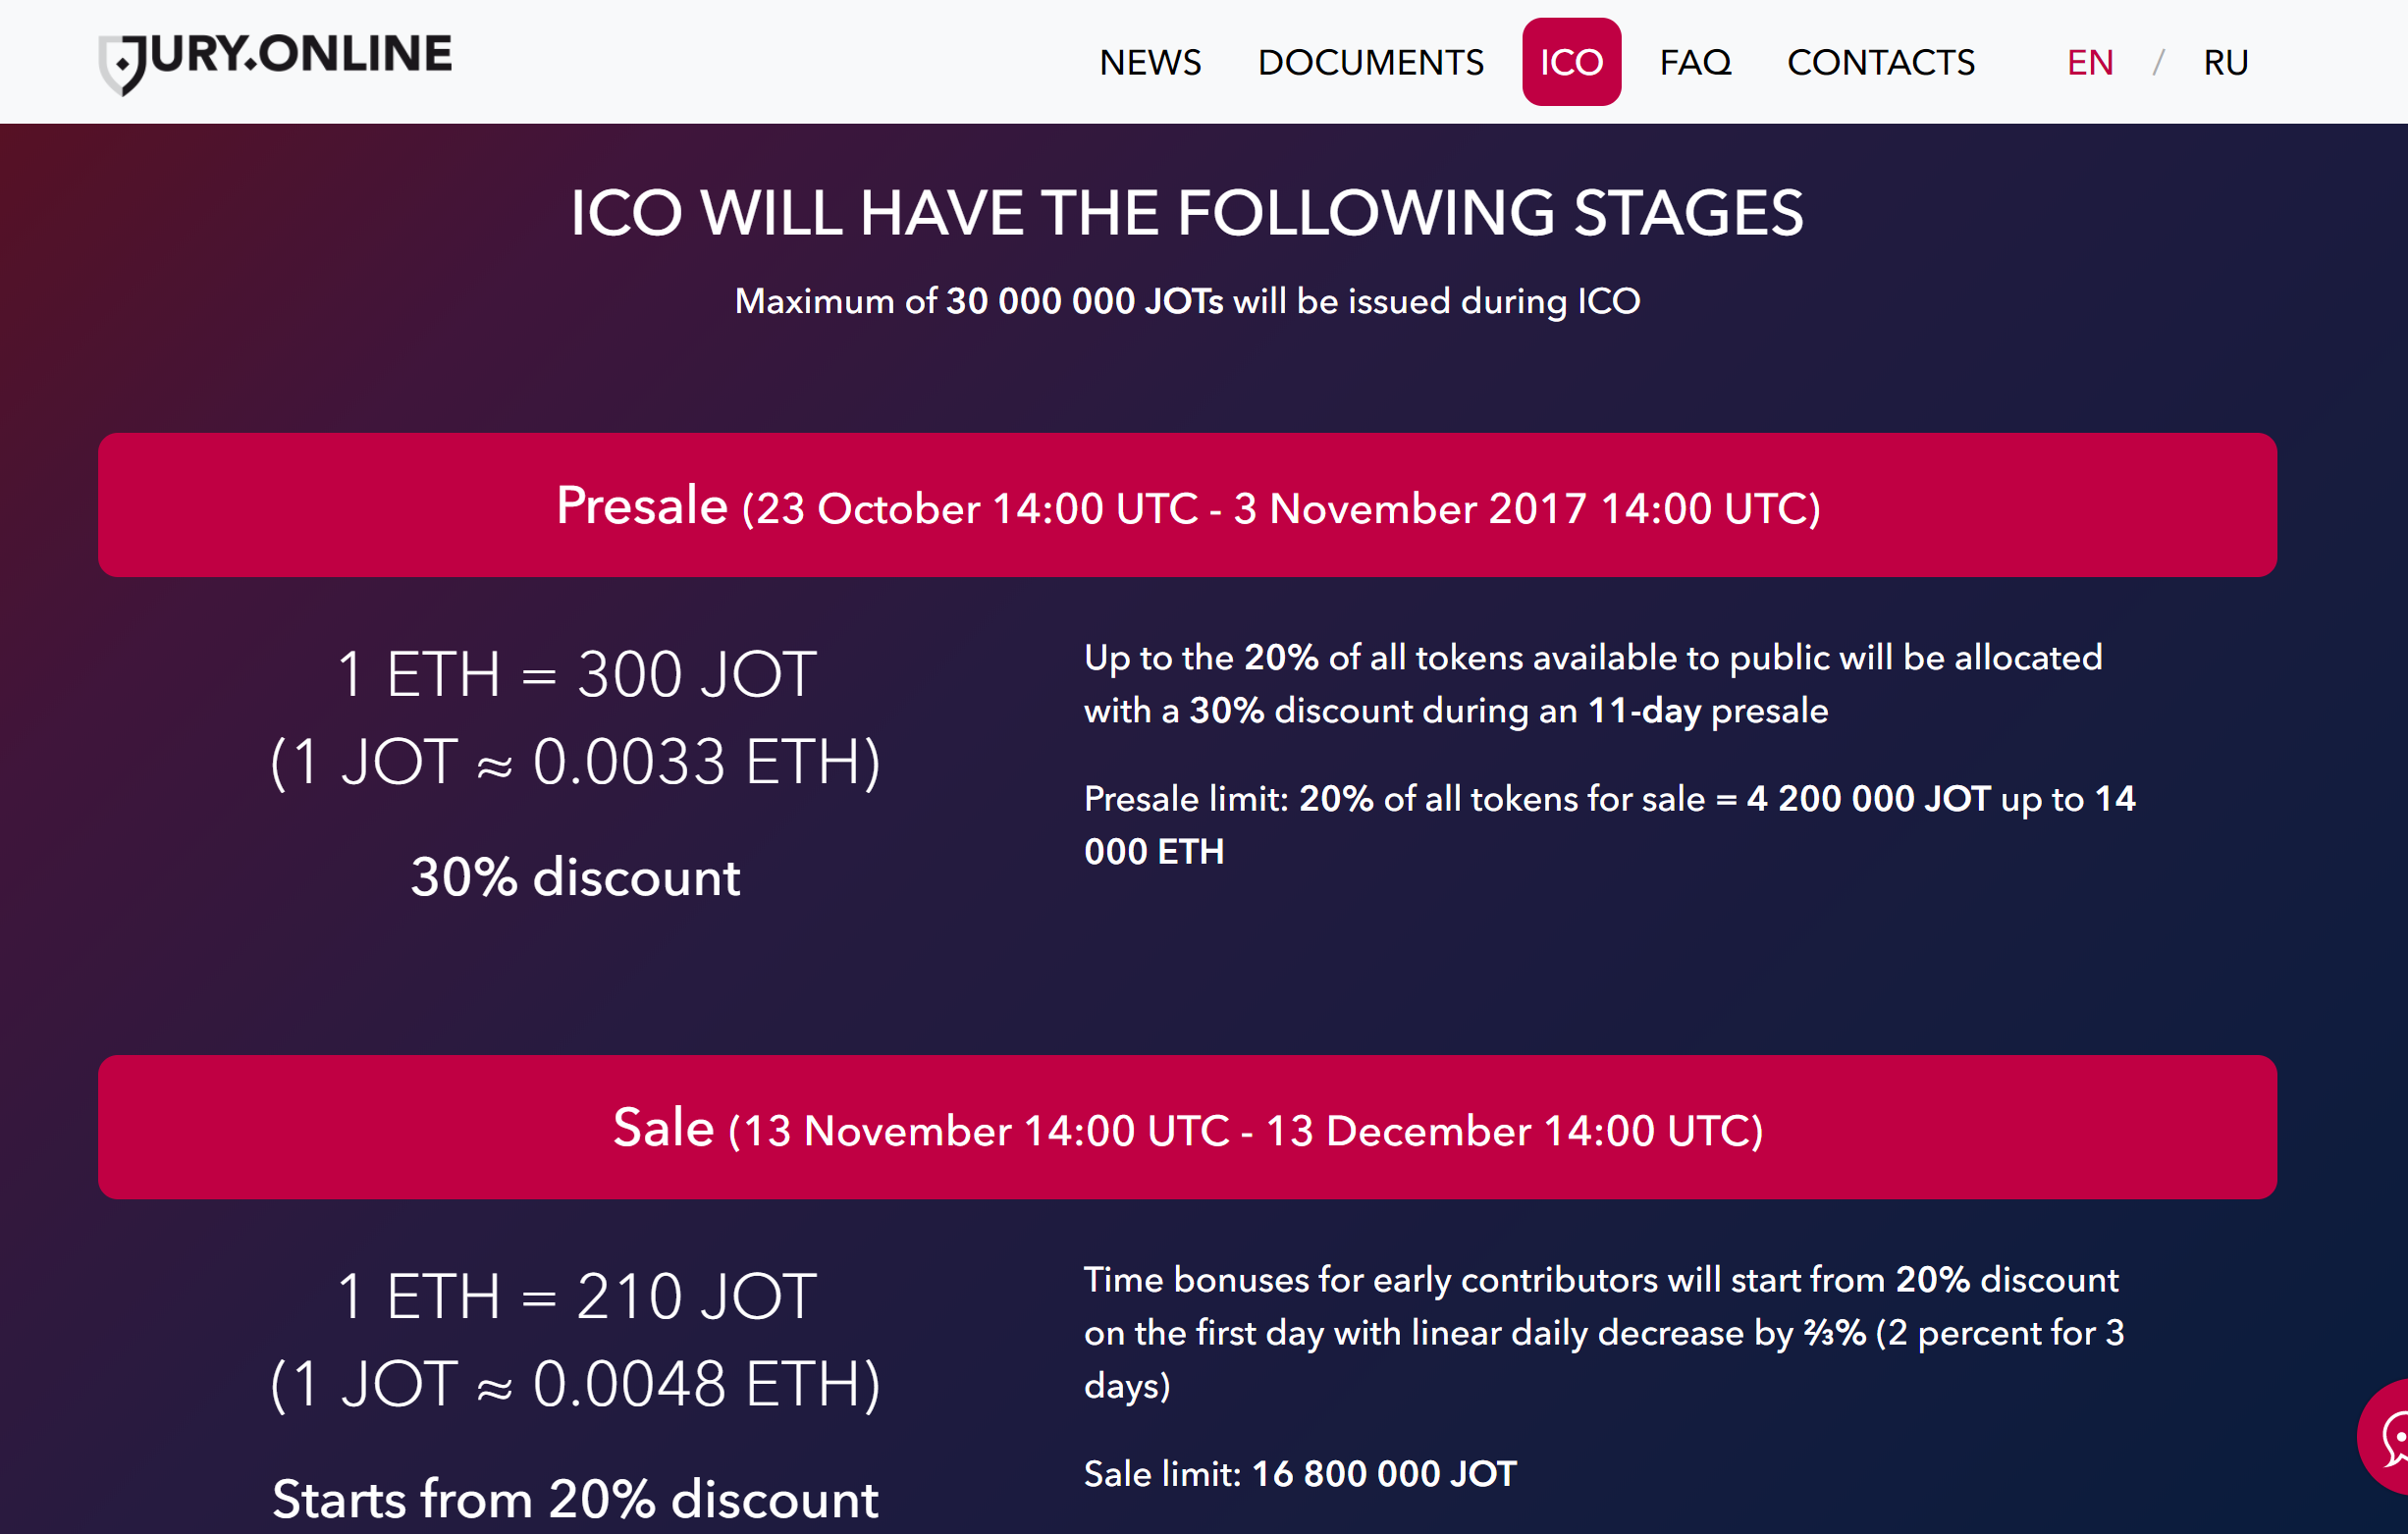This screenshot has width=2408, height=1534.
Task: Click the Sale date banner
Action: (1187, 1127)
